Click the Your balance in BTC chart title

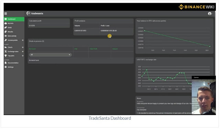click(x=151, y=21)
